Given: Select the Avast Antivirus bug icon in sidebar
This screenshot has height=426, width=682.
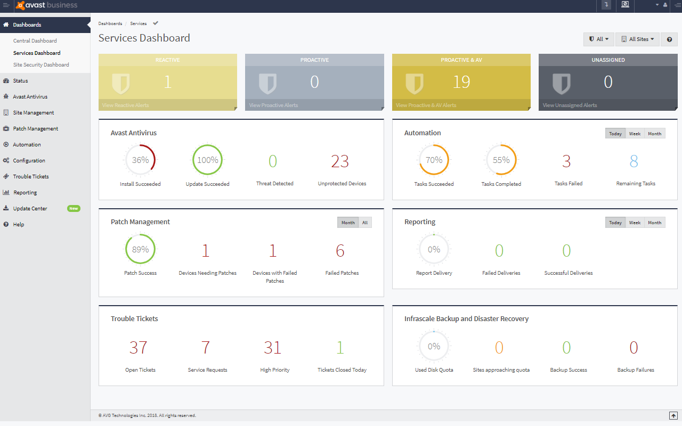Looking at the screenshot, I should 5,96.
